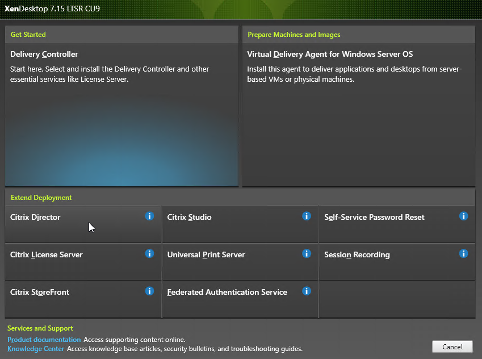Screen dimensions: 482x359
Task: Select Virtual Delivery Agent for Windows Server OS
Action: point(359,114)
